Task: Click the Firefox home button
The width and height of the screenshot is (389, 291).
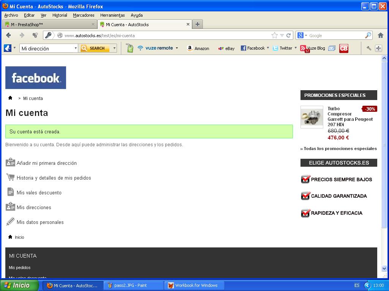Action: [381, 35]
